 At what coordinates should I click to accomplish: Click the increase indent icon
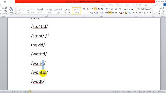99,9
